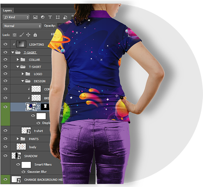Image resolution: width=203 pixels, height=187 pixels.
Task: Select the LOGO group folder icon
Action: pos(28,74)
